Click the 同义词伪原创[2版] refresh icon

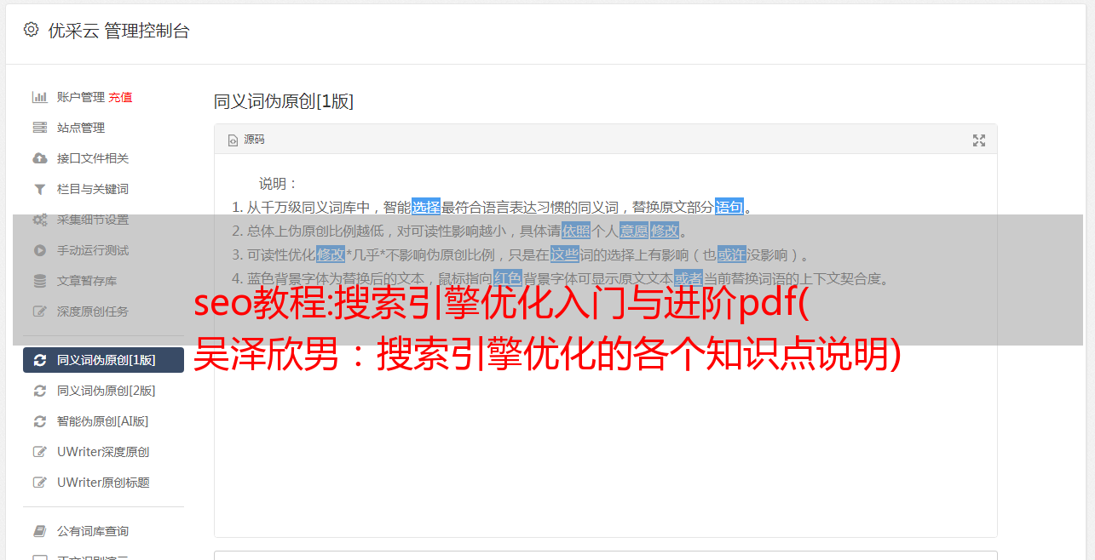[39, 391]
